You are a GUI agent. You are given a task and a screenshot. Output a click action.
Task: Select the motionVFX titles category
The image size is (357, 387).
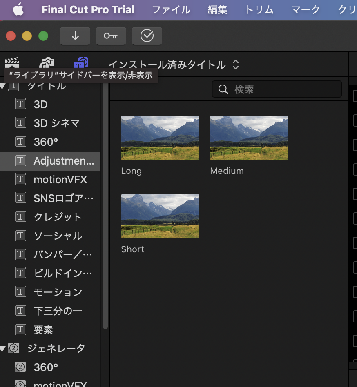[50, 180]
